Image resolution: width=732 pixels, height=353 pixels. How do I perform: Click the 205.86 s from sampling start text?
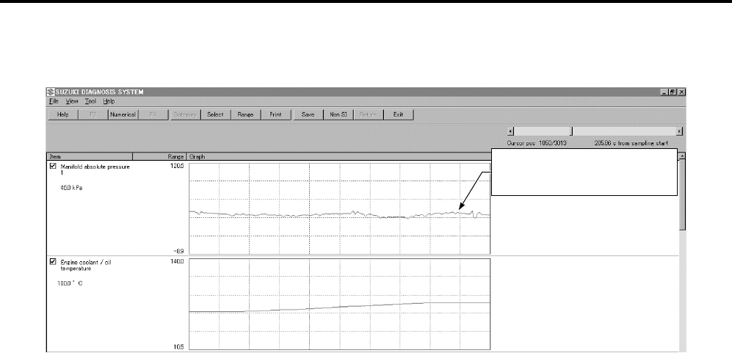[631, 143]
